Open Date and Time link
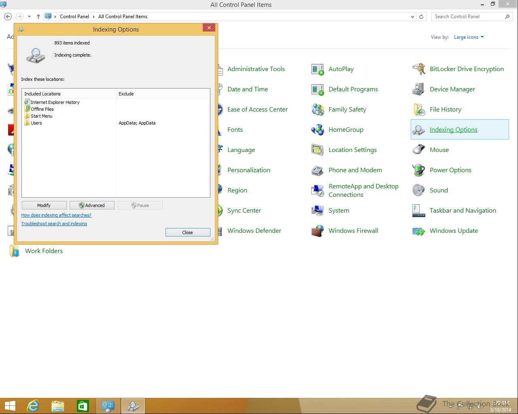 click(x=248, y=89)
